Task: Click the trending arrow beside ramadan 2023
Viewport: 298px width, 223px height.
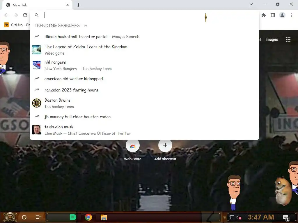Action: [x=37, y=90]
